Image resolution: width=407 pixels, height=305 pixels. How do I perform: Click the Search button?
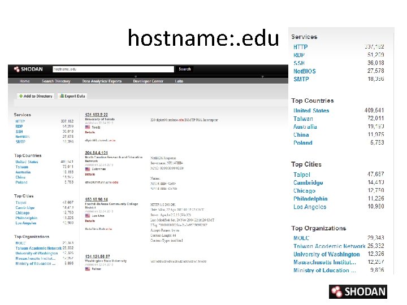point(184,69)
